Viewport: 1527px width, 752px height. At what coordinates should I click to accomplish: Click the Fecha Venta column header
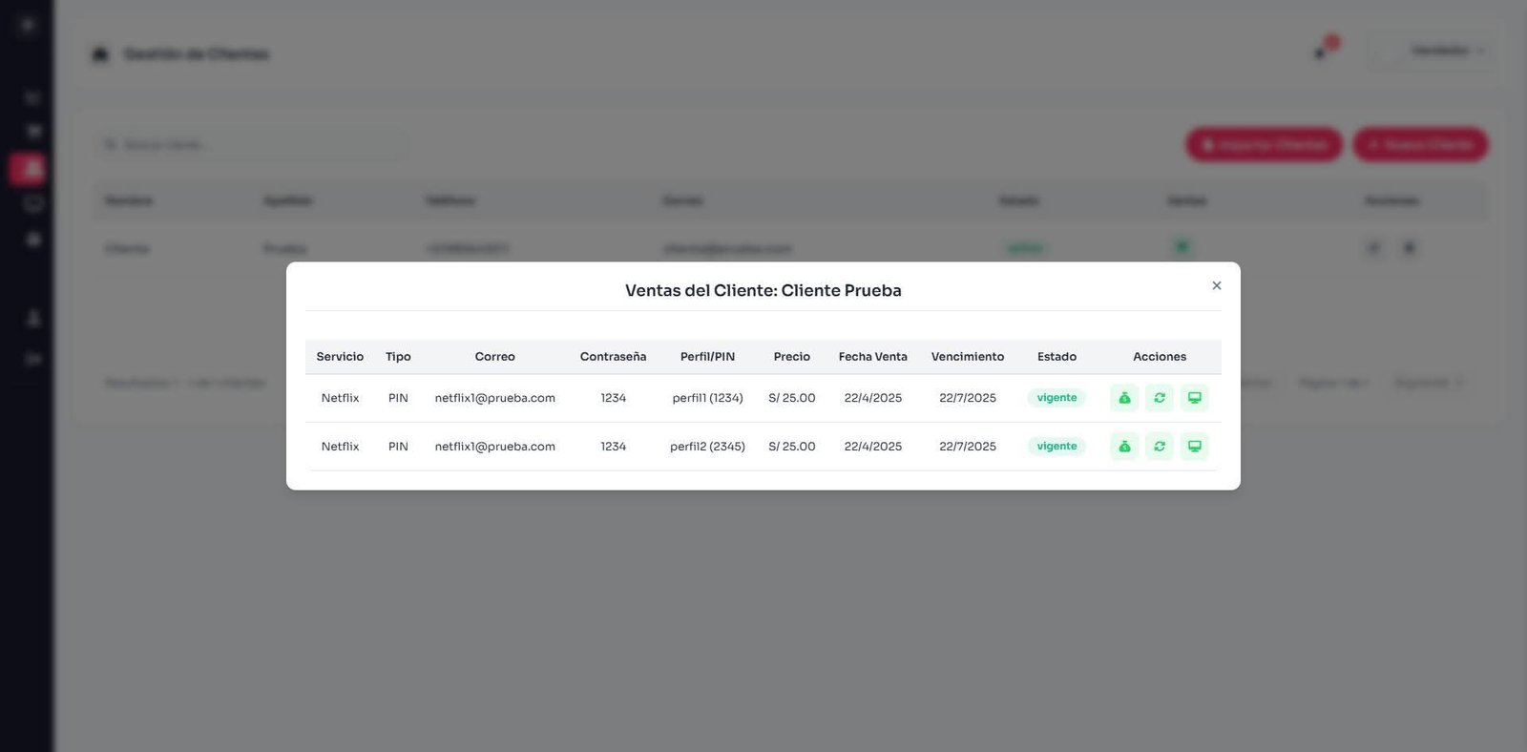point(872,357)
